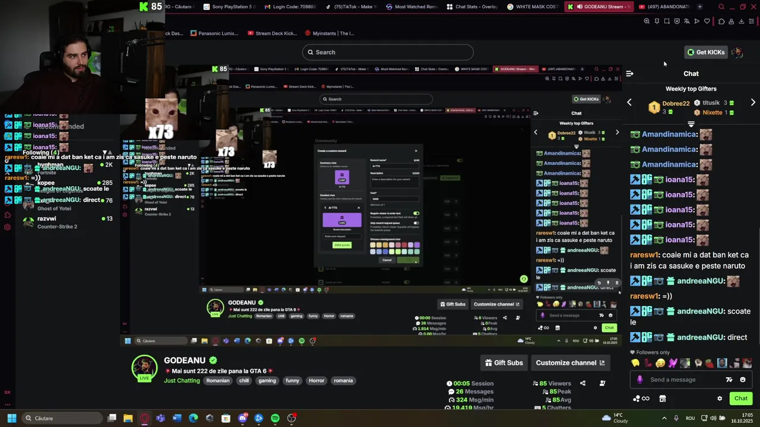Viewport: 760px width, 427px height.
Task: Show previous weekly top gifters
Action: point(629,103)
